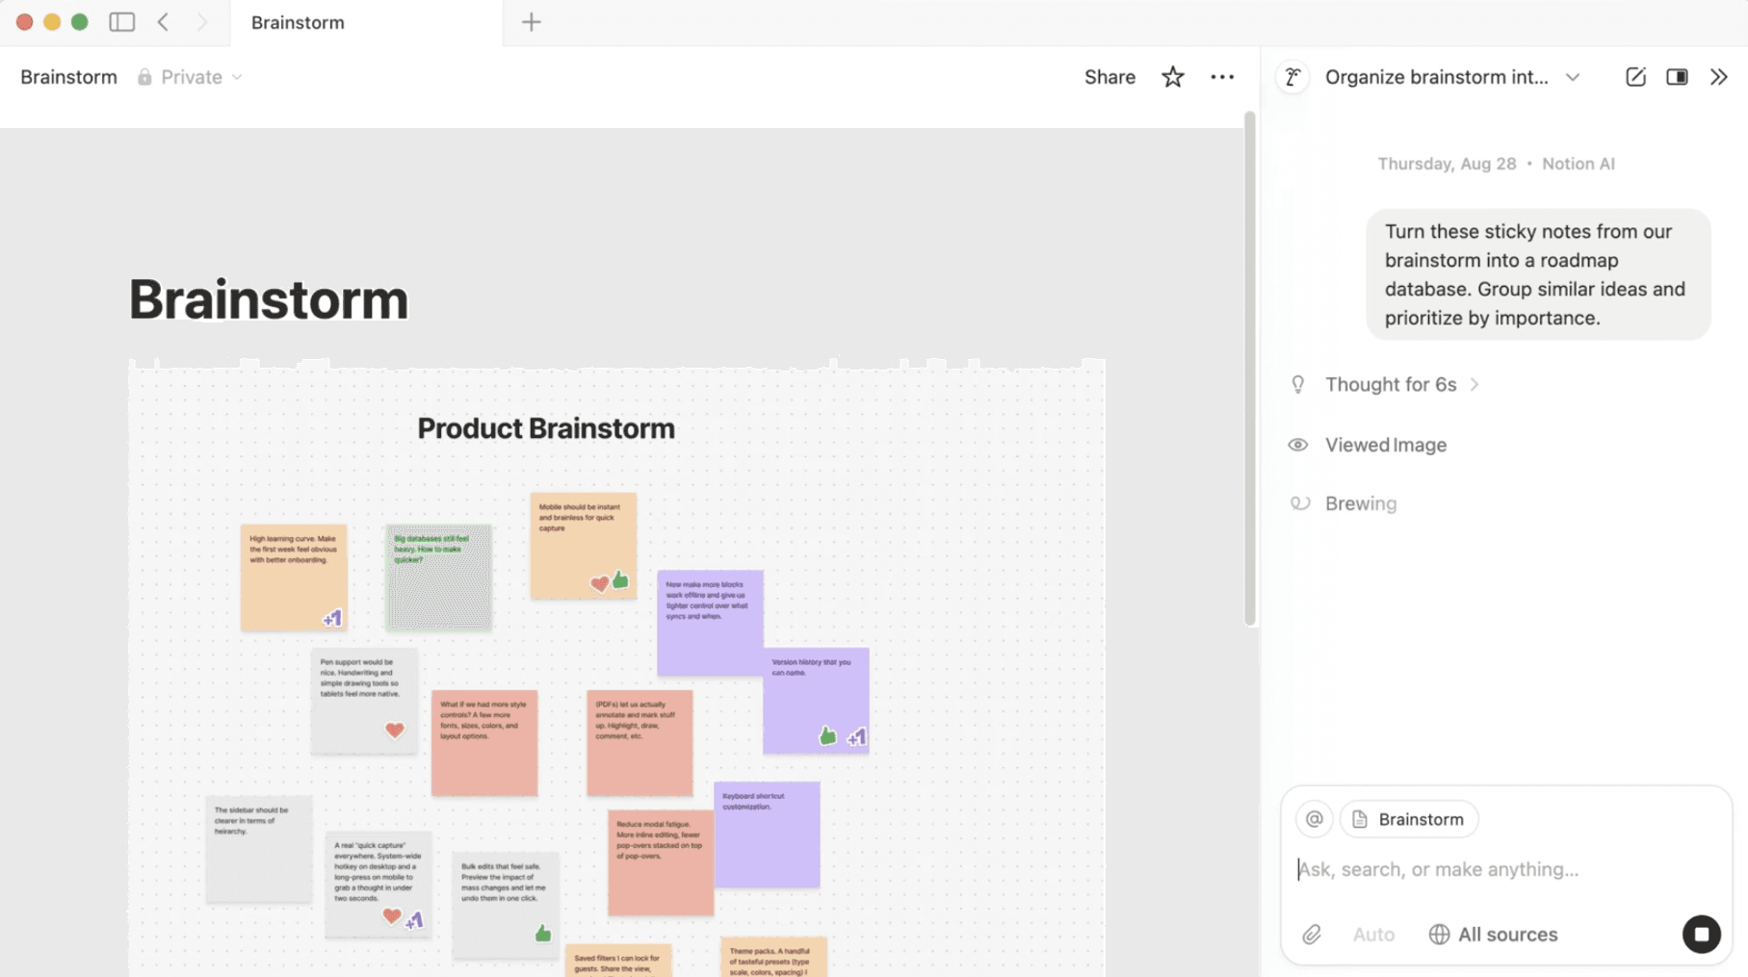Start a new chat with the compose icon
Viewport: 1748px width, 977px height.
pos(1634,77)
